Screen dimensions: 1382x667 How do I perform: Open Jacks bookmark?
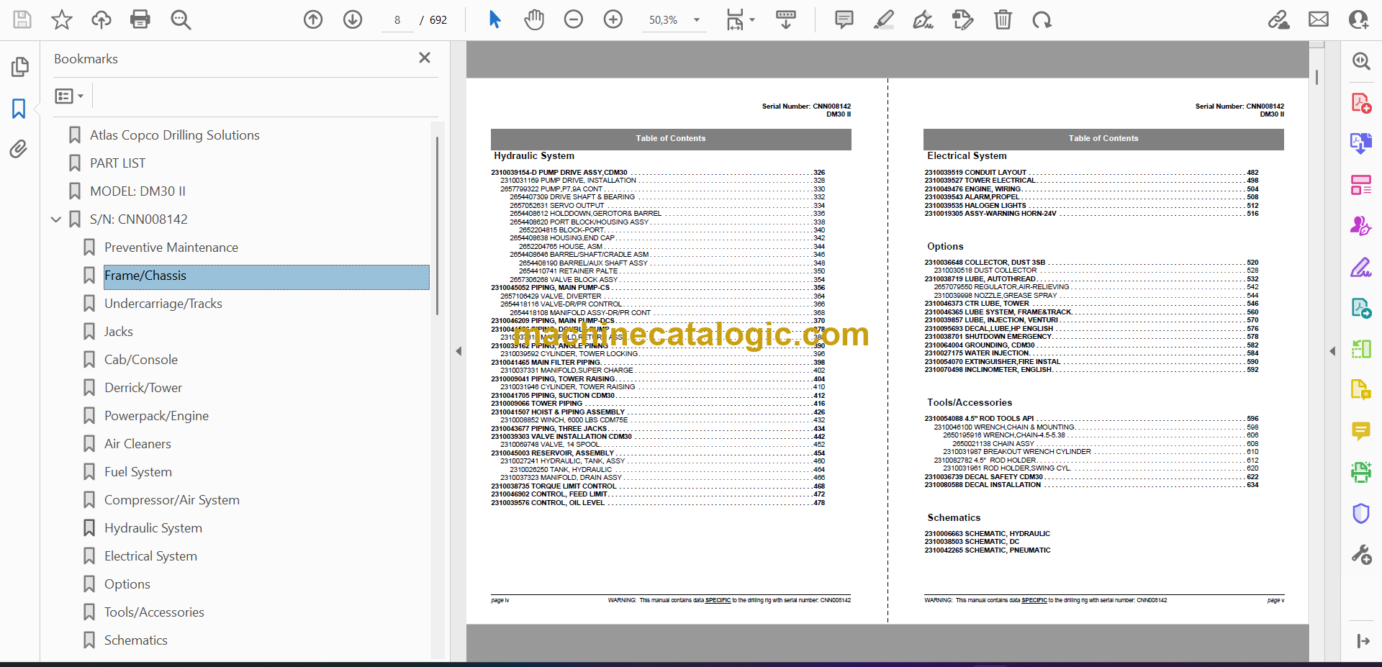(x=118, y=332)
